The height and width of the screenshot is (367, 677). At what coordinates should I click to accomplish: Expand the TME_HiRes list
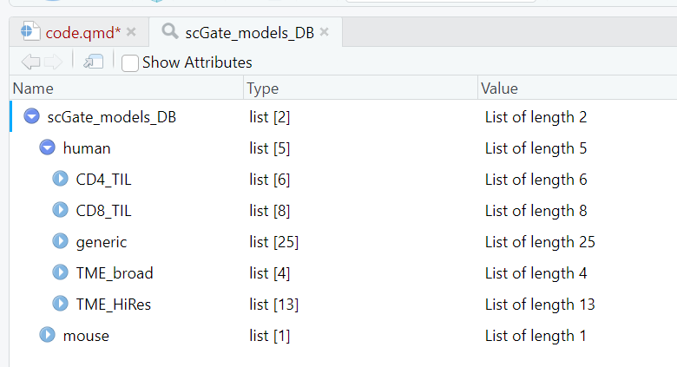point(60,305)
